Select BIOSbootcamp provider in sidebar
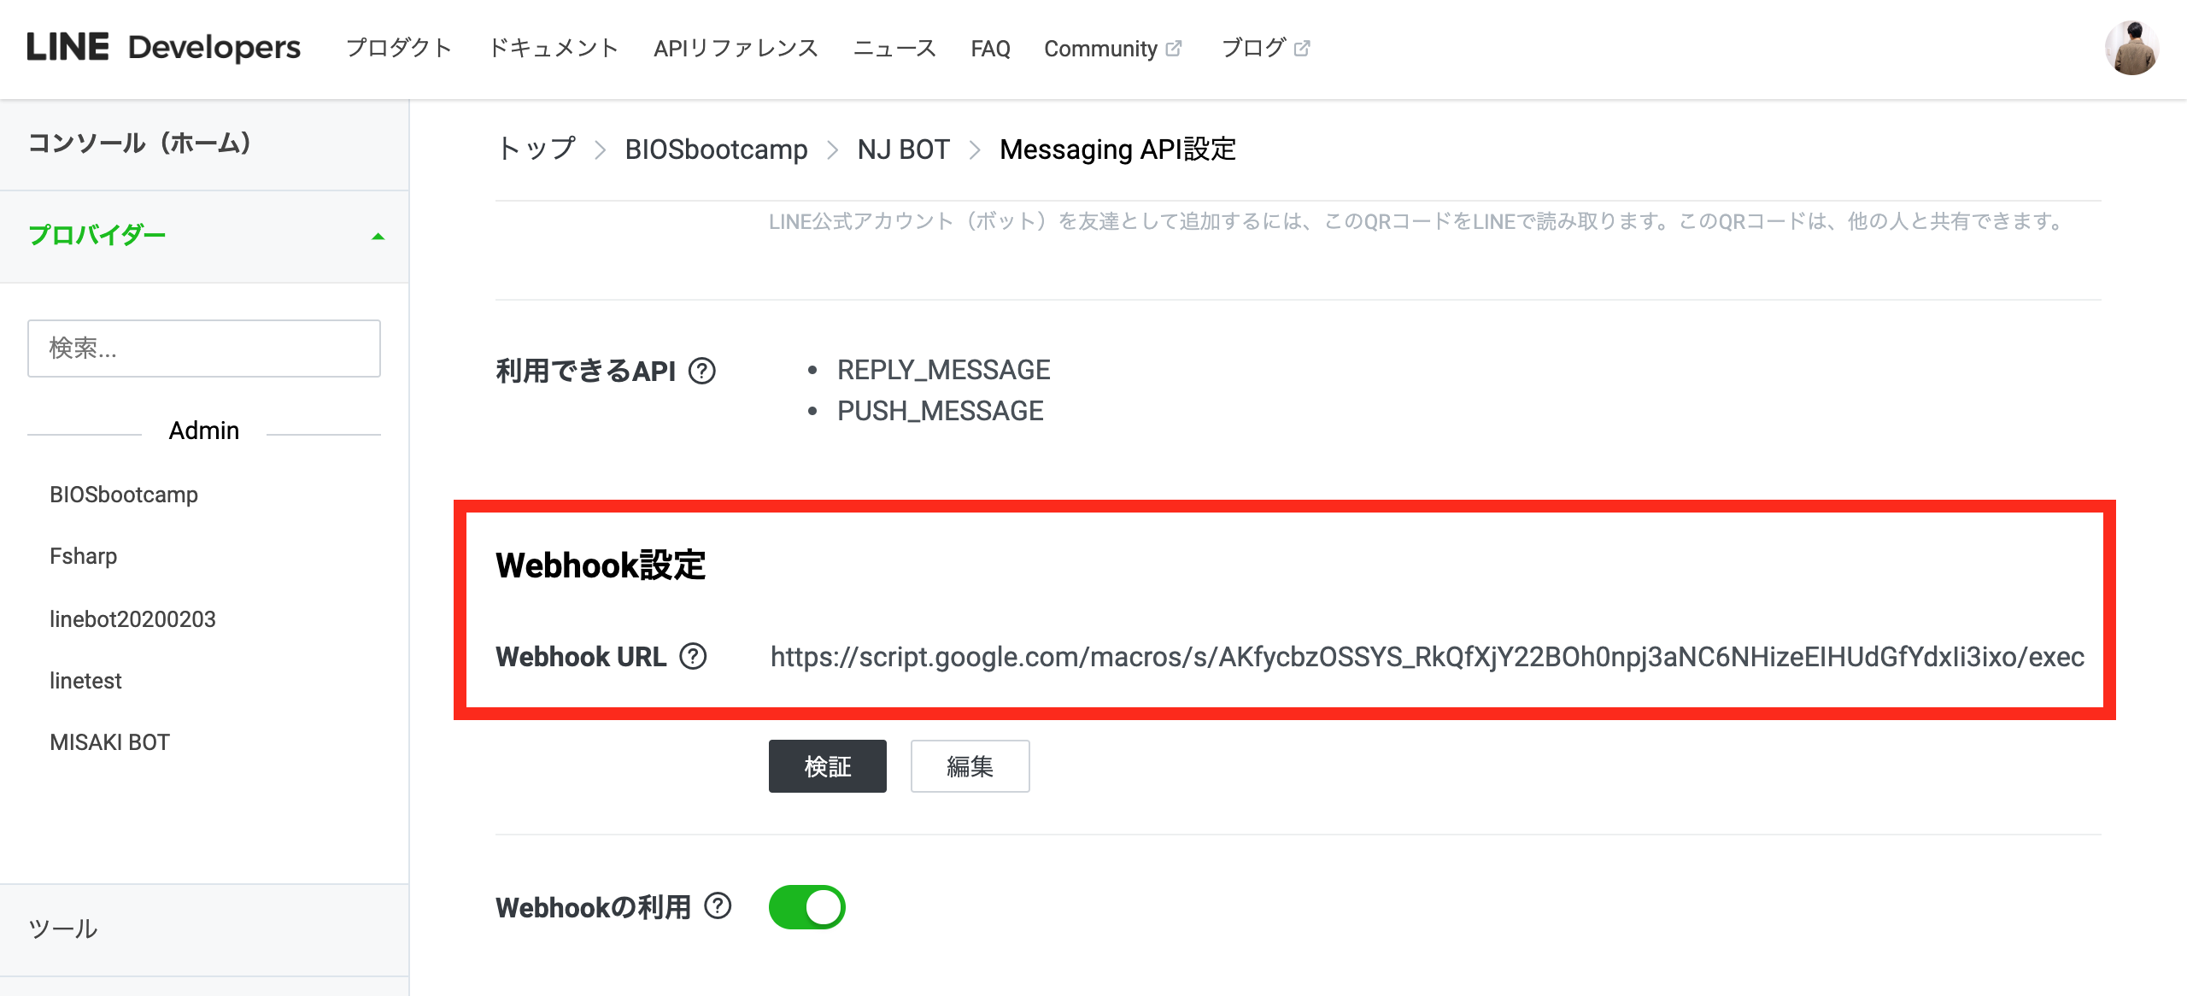This screenshot has width=2187, height=996. click(124, 495)
